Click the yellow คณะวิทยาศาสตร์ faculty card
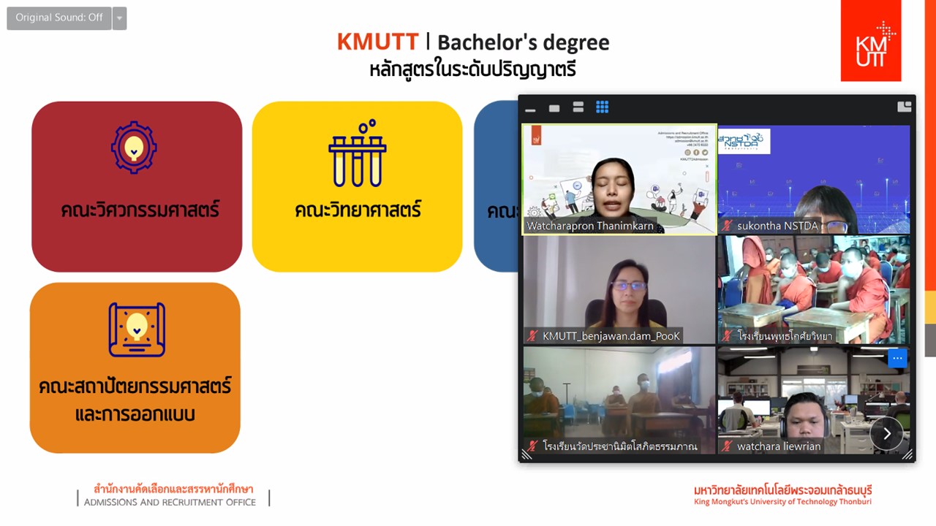This screenshot has width=936, height=526. coord(357,186)
